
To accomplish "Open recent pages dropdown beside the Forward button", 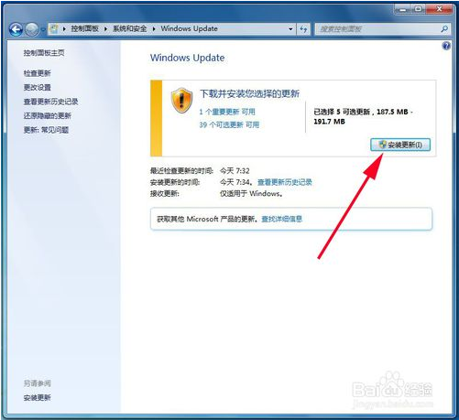I will pyautogui.click(x=43, y=29).
